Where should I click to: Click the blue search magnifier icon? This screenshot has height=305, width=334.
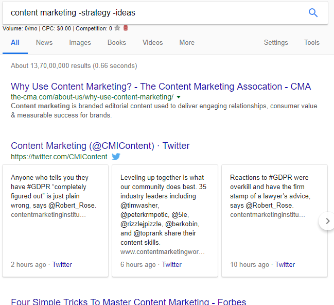313,13
